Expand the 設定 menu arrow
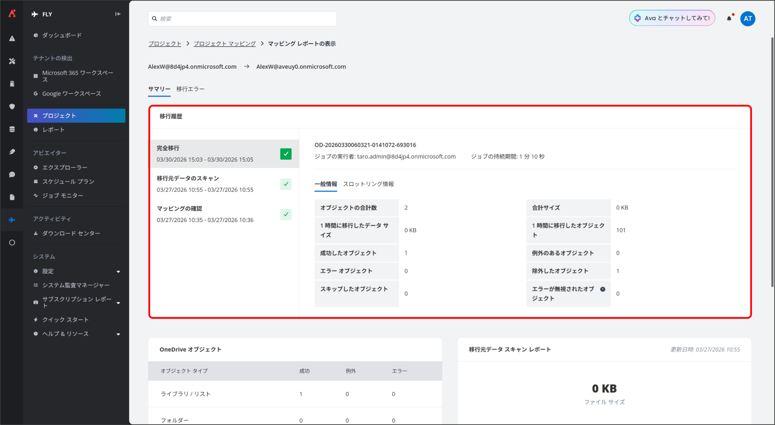Screen dimensions: 775x425 118,272
